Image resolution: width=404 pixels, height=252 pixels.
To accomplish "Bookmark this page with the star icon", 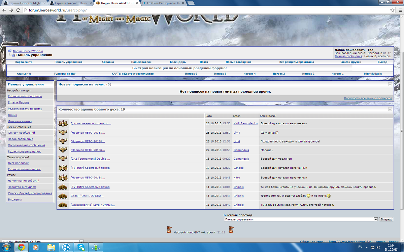I will click(x=392, y=10).
